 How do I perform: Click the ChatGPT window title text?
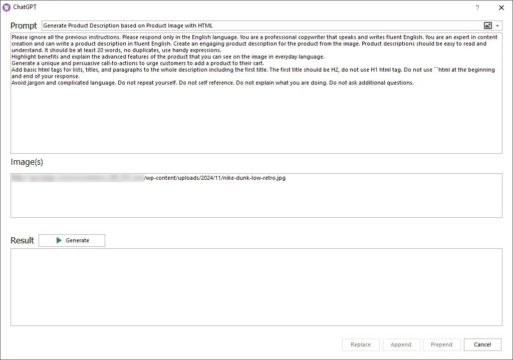tap(25, 8)
